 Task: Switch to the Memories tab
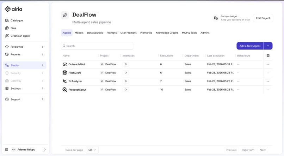pyautogui.click(x=146, y=33)
